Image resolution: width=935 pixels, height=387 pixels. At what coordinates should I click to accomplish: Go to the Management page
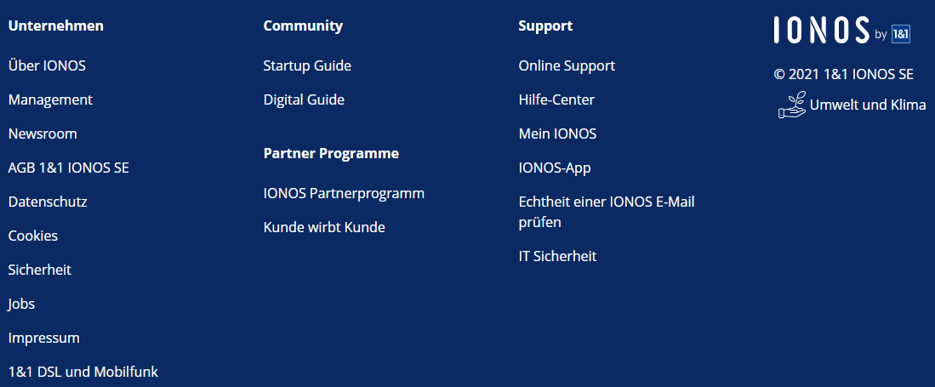(51, 100)
